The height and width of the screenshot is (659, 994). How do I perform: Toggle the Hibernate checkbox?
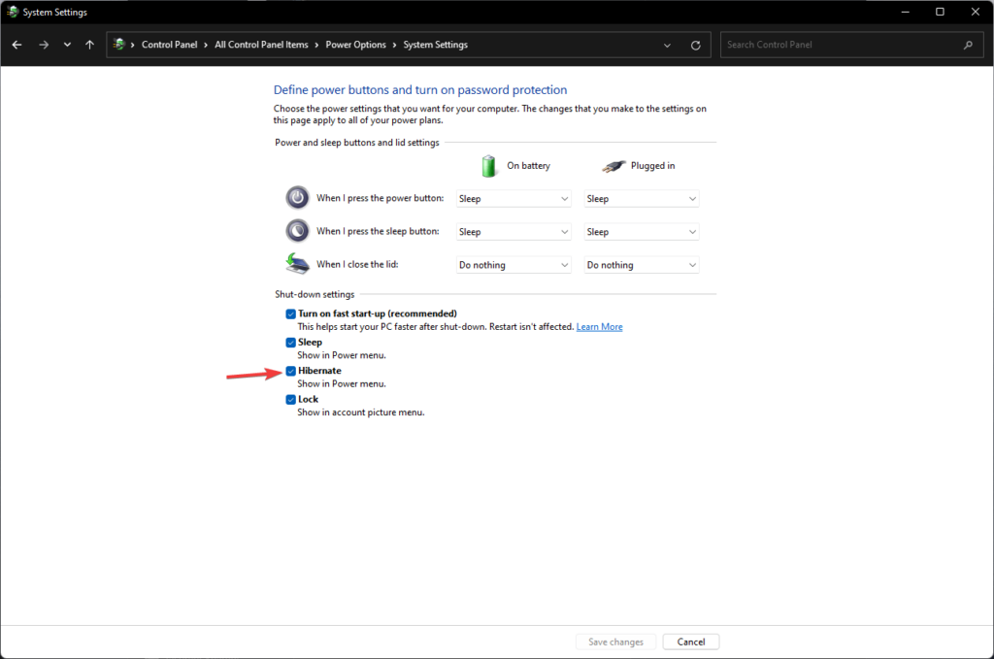[290, 371]
